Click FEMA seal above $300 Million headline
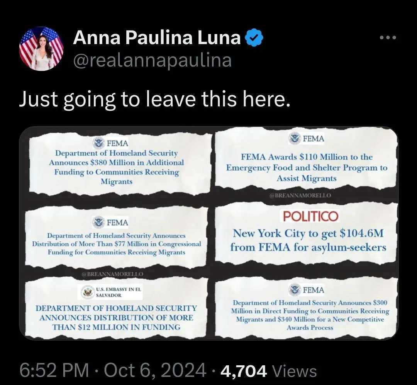 [295, 289]
